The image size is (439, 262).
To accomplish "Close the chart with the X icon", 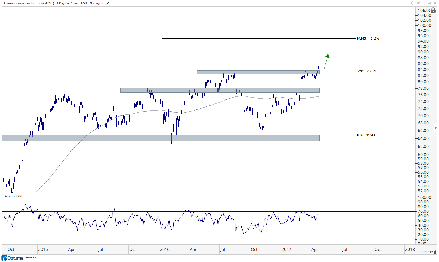I will [435, 3].
